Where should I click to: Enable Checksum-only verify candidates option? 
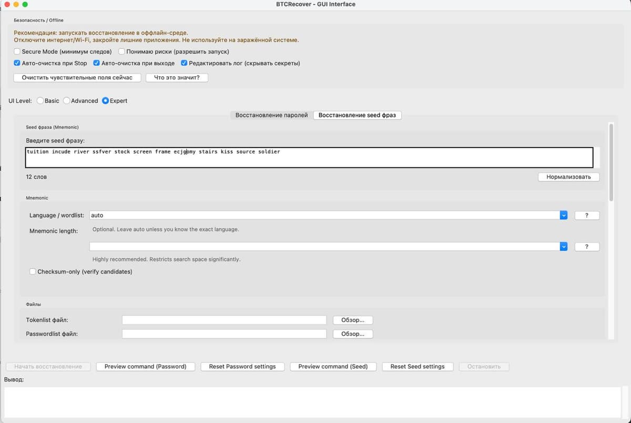33,272
